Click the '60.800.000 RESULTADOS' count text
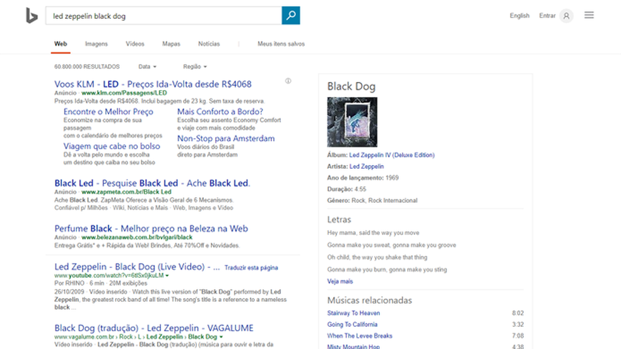The width and height of the screenshot is (621, 349). 86,66
